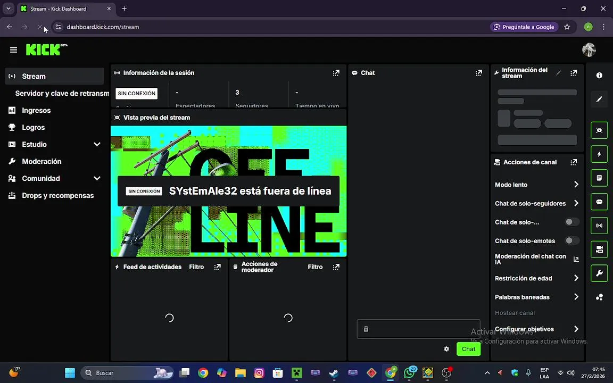Open Windows Start menu

70,373
